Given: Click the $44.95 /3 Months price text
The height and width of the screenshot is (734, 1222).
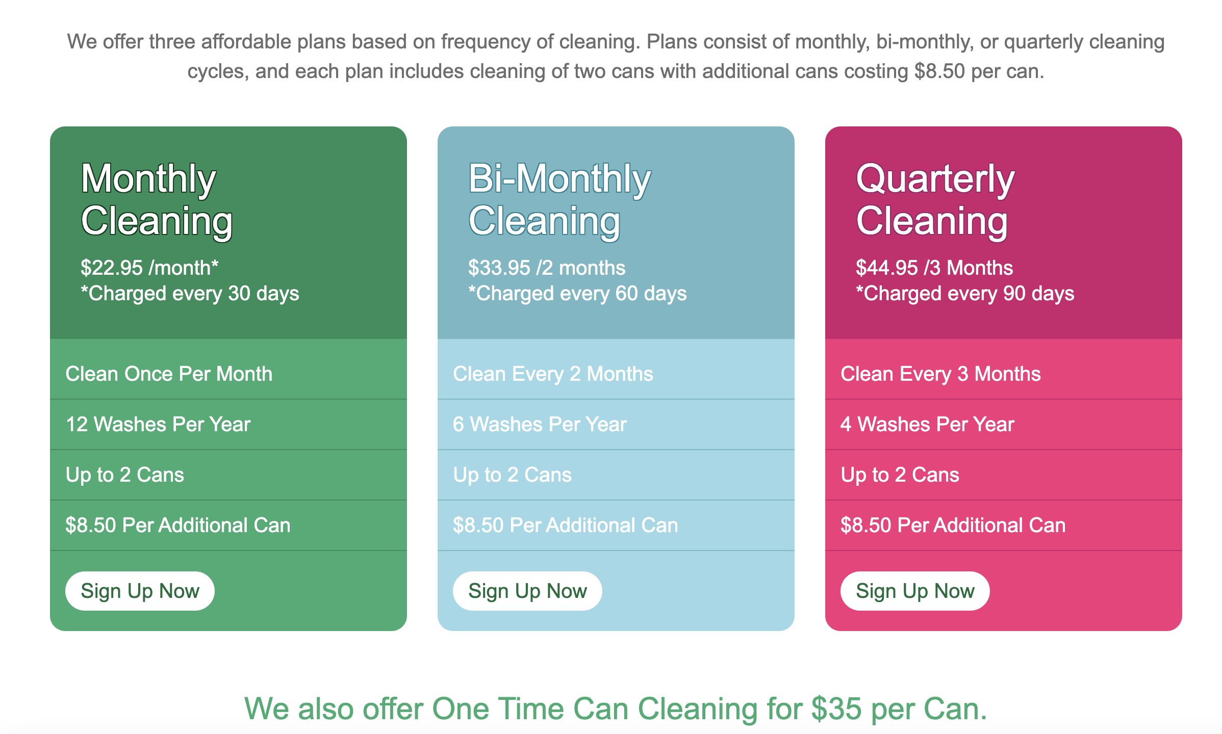Looking at the screenshot, I should click(x=934, y=266).
